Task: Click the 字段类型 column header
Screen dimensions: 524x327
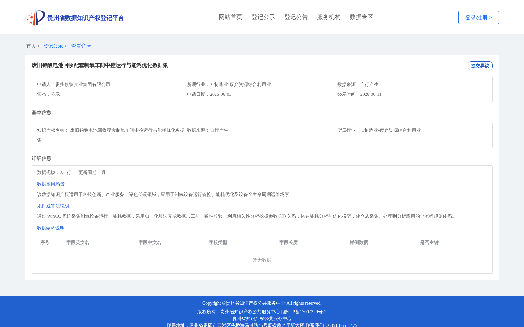Action: pos(218,242)
